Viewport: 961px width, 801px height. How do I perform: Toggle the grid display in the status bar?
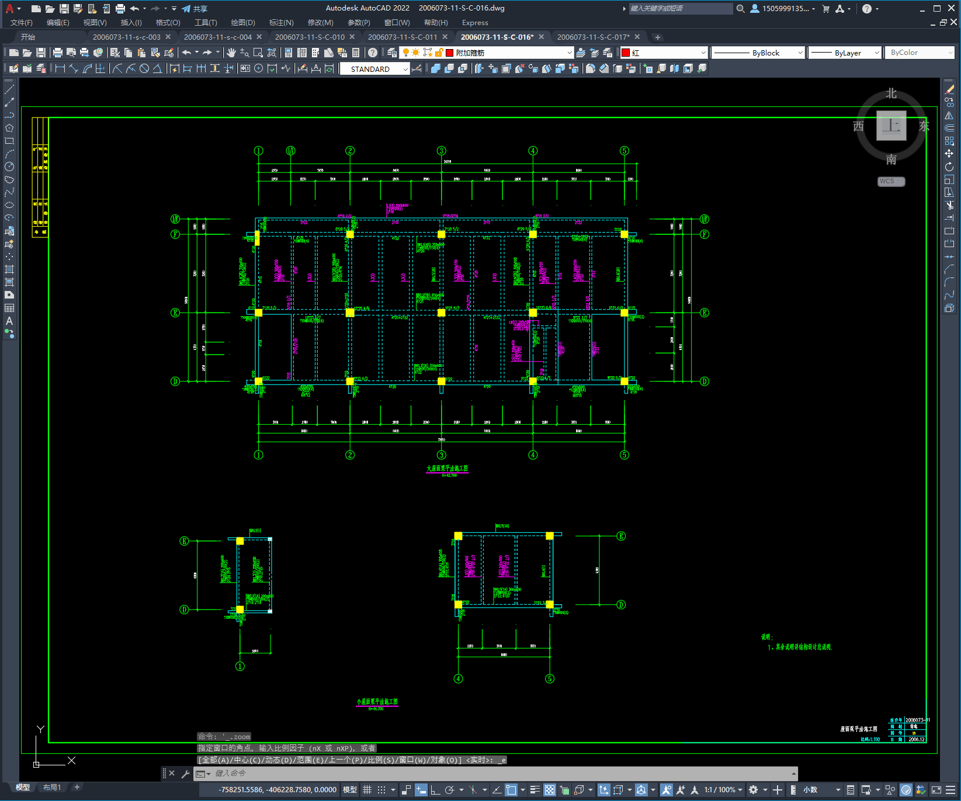[367, 790]
